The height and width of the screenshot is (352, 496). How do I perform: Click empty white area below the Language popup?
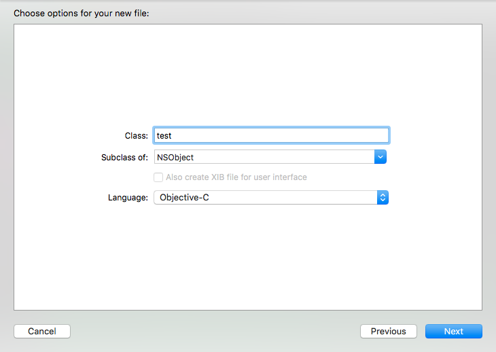pyautogui.click(x=248, y=258)
